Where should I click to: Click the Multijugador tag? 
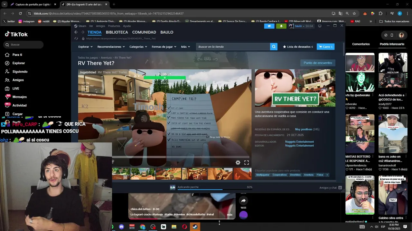263,175
